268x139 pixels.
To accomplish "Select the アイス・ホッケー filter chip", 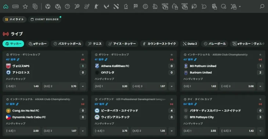I will [122, 44].
